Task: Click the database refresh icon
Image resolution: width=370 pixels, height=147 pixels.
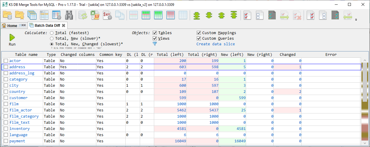Action: click(x=83, y=15)
